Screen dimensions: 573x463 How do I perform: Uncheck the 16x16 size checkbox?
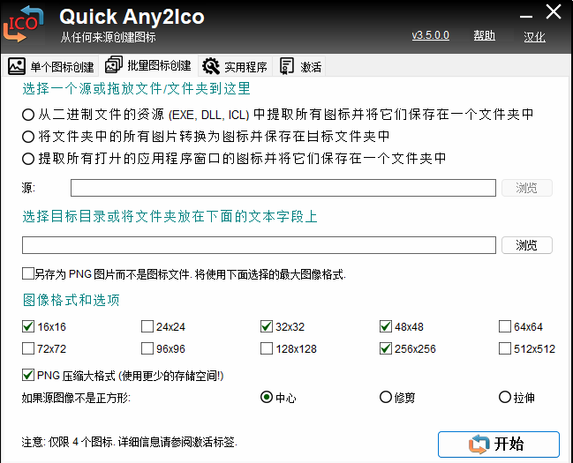pos(28,326)
